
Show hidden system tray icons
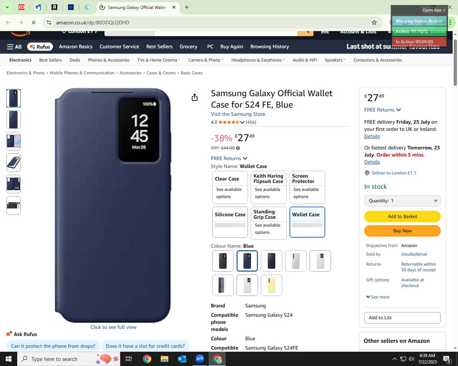tap(394, 359)
